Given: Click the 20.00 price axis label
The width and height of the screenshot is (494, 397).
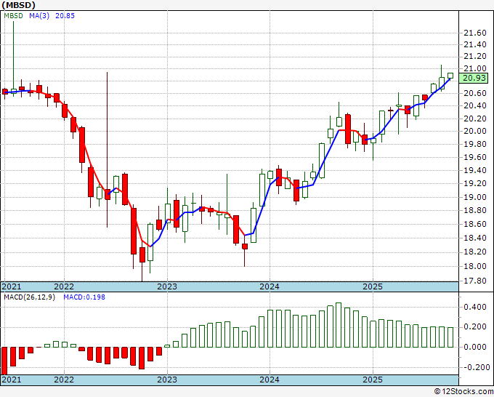Looking at the screenshot, I should pos(475,131).
